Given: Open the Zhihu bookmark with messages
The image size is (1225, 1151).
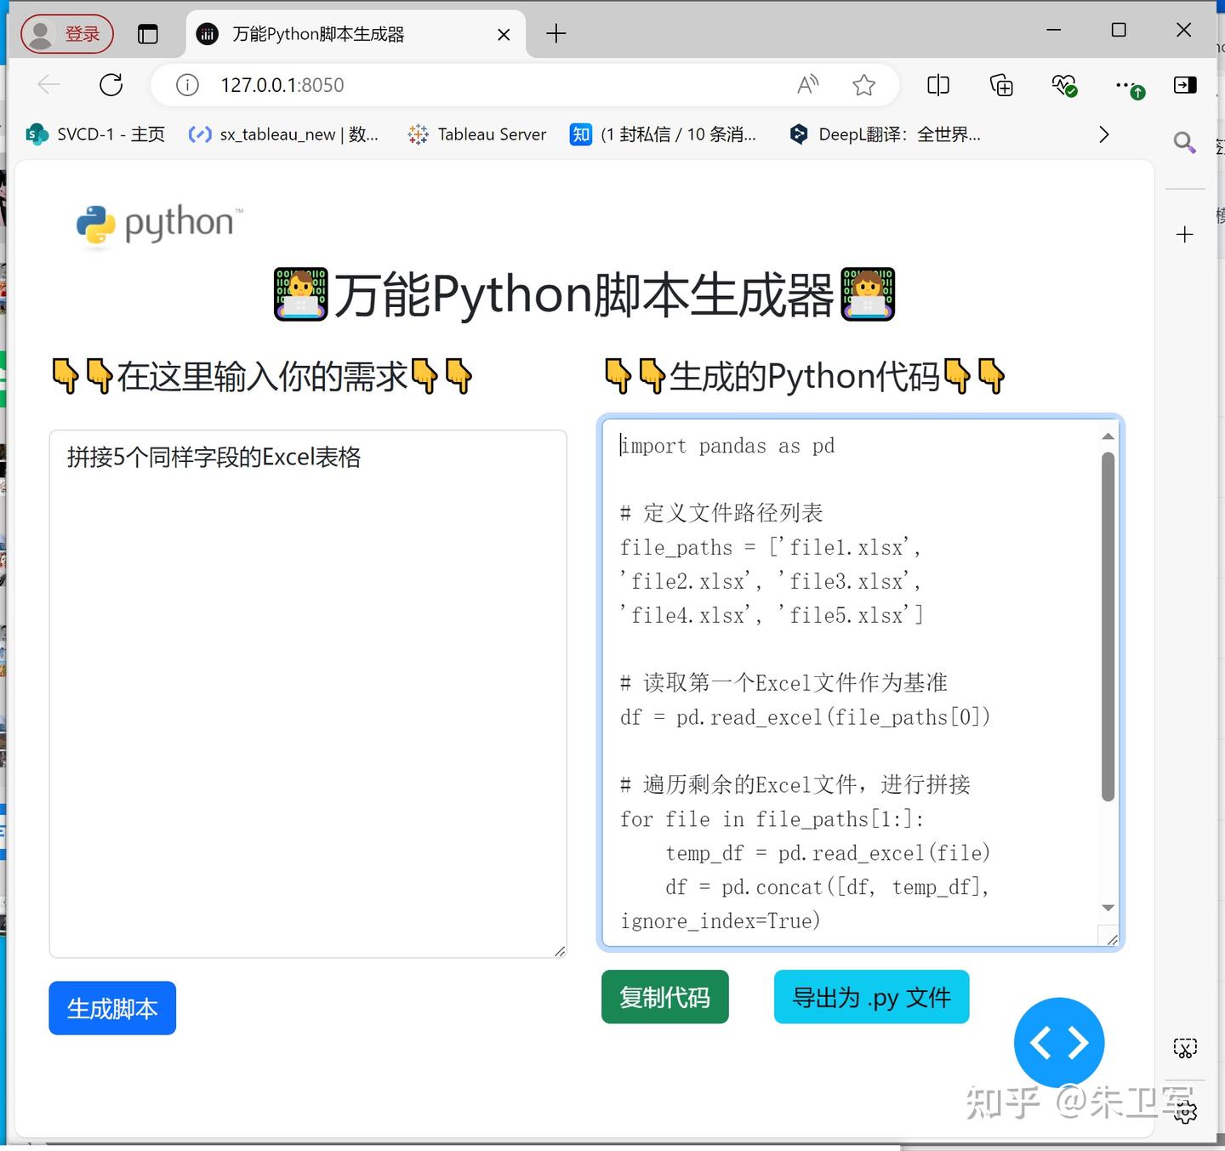Looking at the screenshot, I should click(x=664, y=134).
